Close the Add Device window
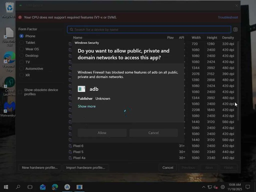Viewport: 256px width, 192px height. (236, 5)
